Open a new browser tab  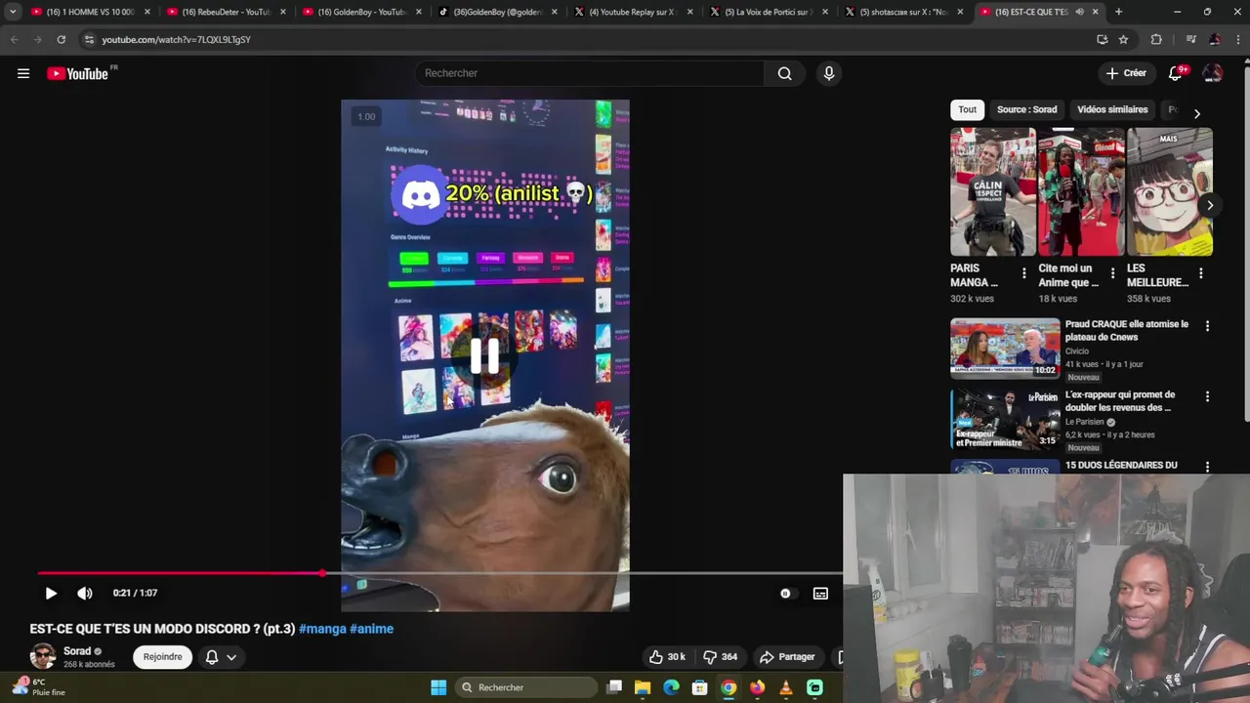click(1118, 12)
